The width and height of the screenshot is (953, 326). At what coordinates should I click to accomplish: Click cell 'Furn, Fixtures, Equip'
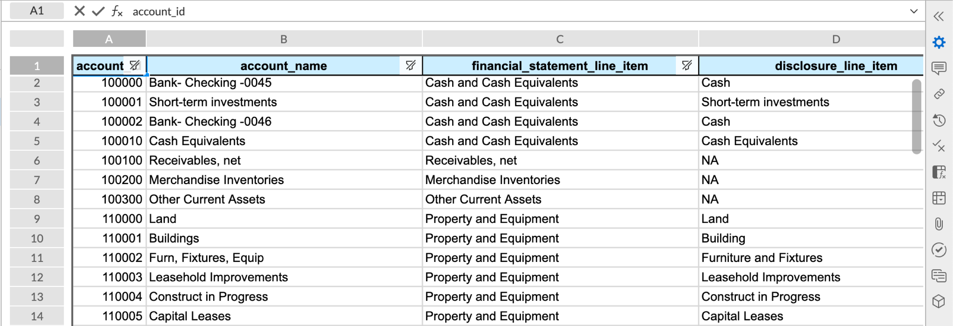[x=284, y=258]
